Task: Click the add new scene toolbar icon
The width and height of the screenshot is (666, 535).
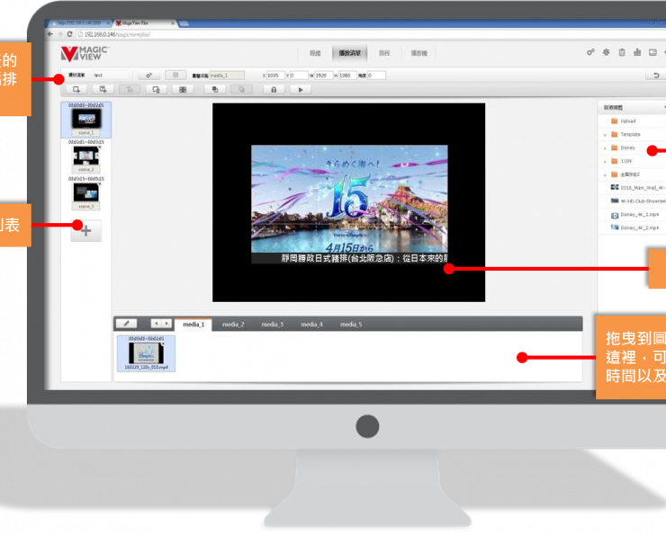Action: tap(76, 90)
